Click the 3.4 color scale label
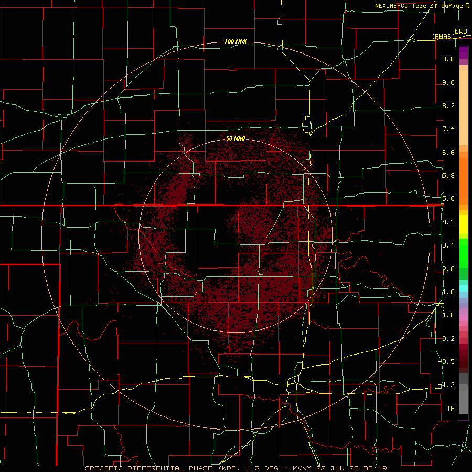 (x=448, y=245)
